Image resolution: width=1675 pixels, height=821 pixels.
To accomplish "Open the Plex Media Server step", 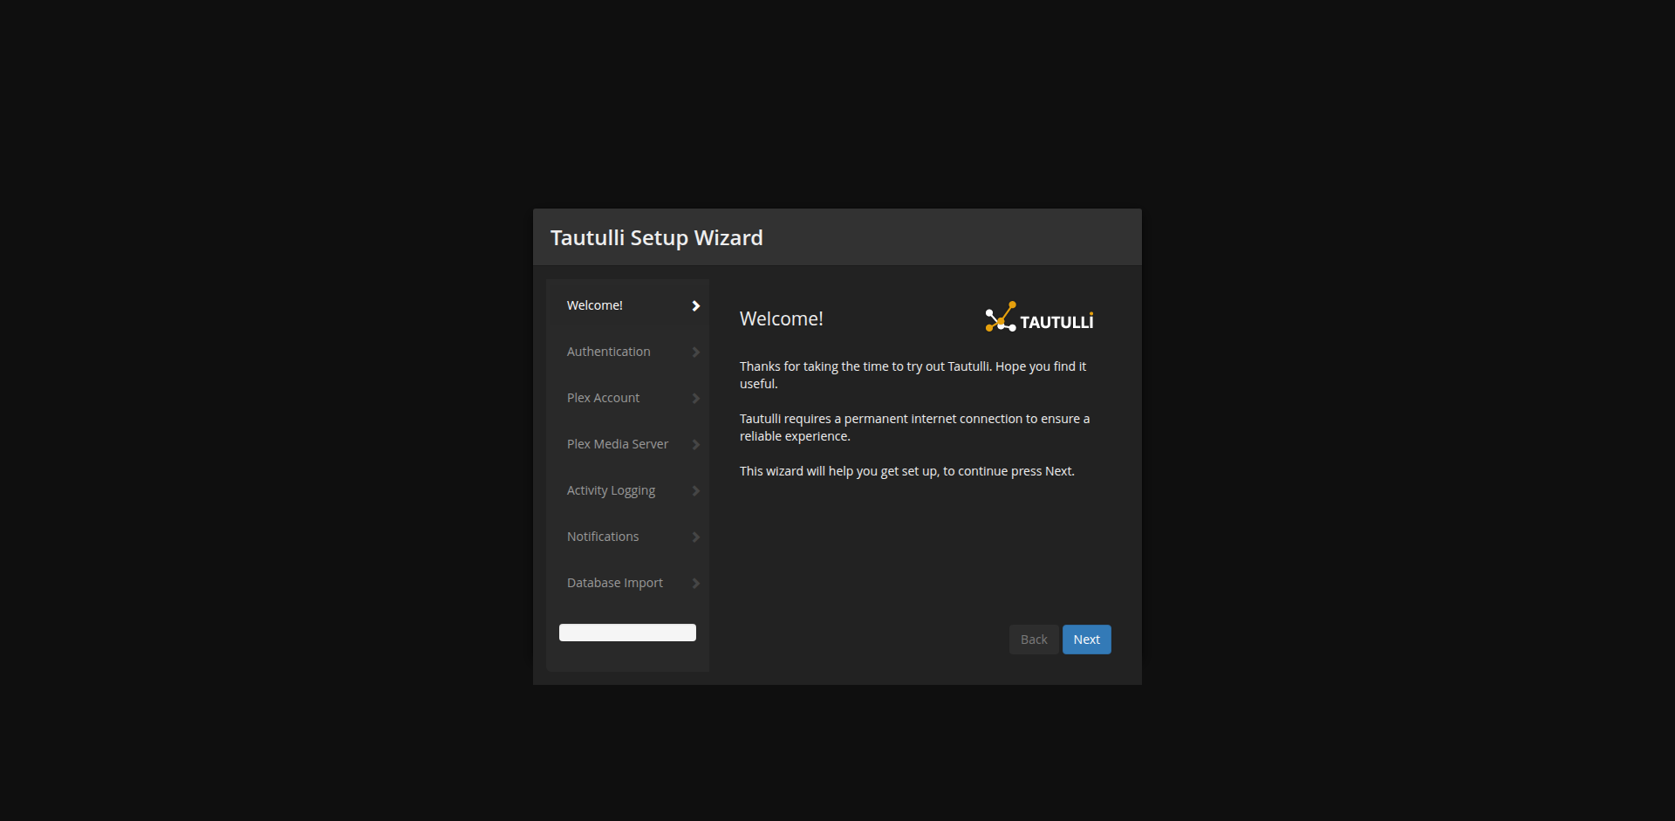I will (627, 444).
